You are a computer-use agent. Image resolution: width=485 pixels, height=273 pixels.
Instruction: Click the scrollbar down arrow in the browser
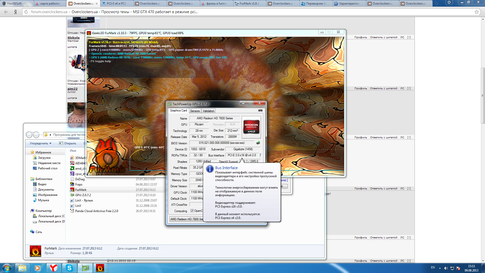483,261
